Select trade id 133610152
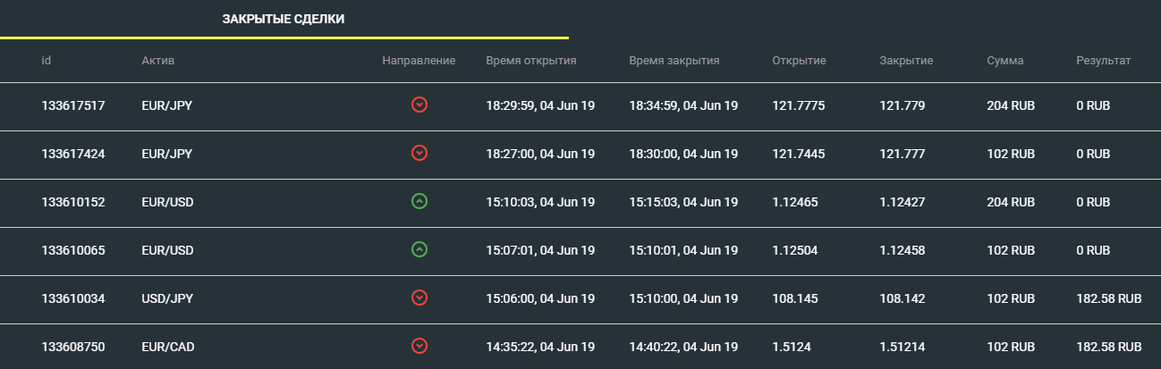This screenshot has height=369, width=1161. point(73,202)
